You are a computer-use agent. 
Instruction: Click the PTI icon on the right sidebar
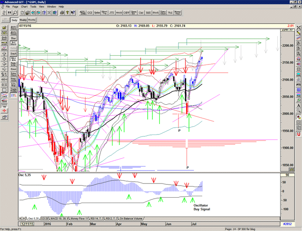(298, 85)
